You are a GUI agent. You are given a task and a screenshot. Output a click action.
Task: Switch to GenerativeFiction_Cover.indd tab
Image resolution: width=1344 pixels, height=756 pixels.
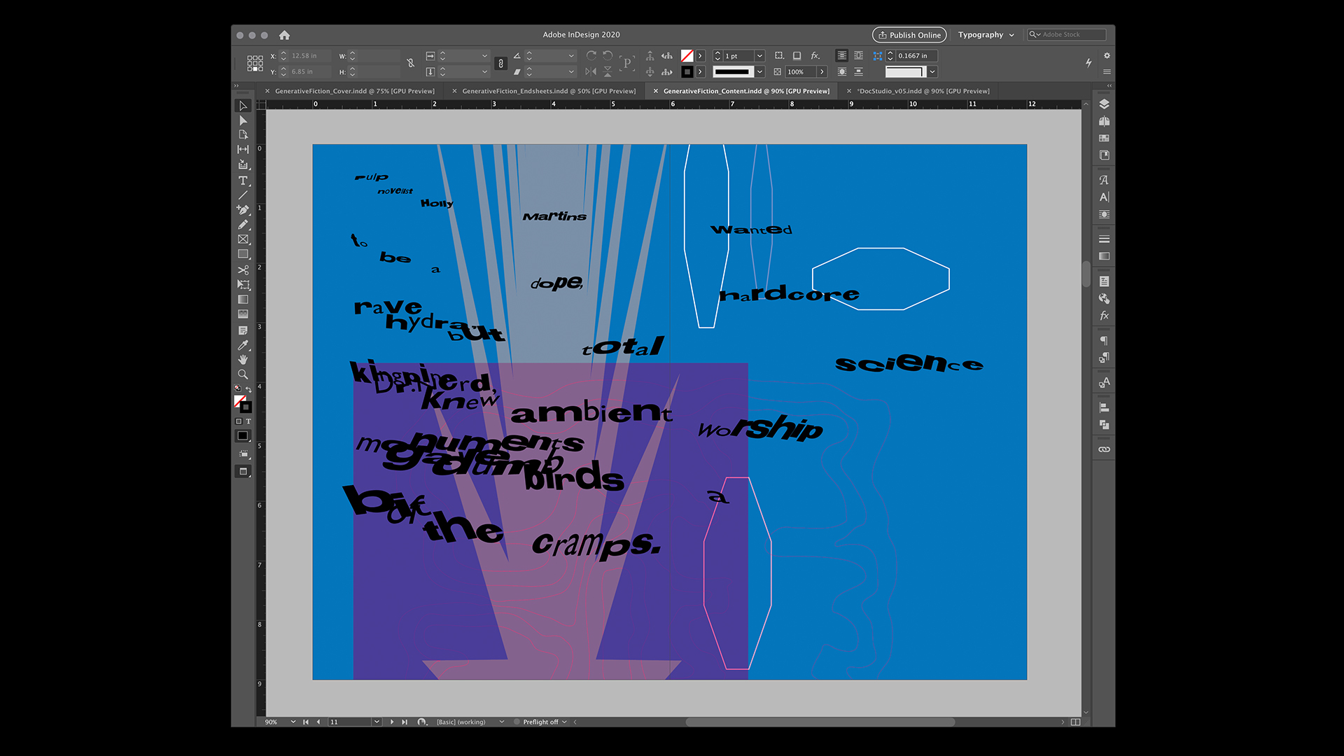pyautogui.click(x=354, y=91)
